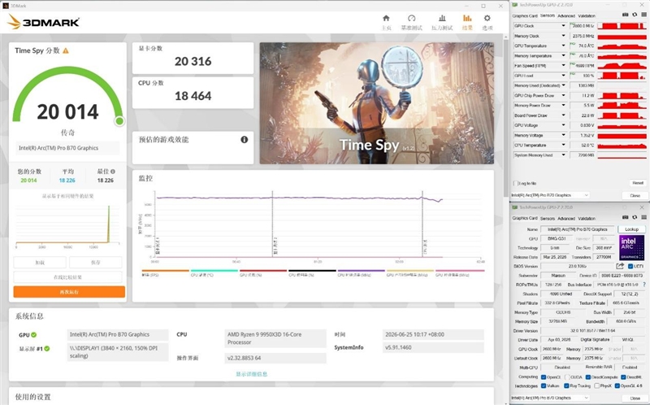Click the 3DMark logo in the header

[43, 22]
